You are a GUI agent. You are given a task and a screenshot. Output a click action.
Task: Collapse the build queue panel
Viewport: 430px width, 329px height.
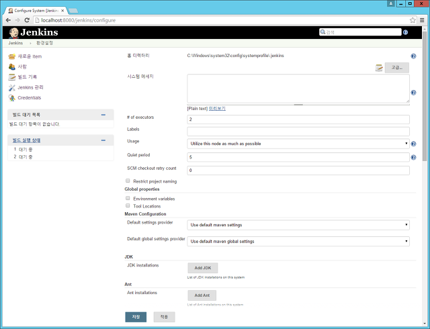pos(103,115)
